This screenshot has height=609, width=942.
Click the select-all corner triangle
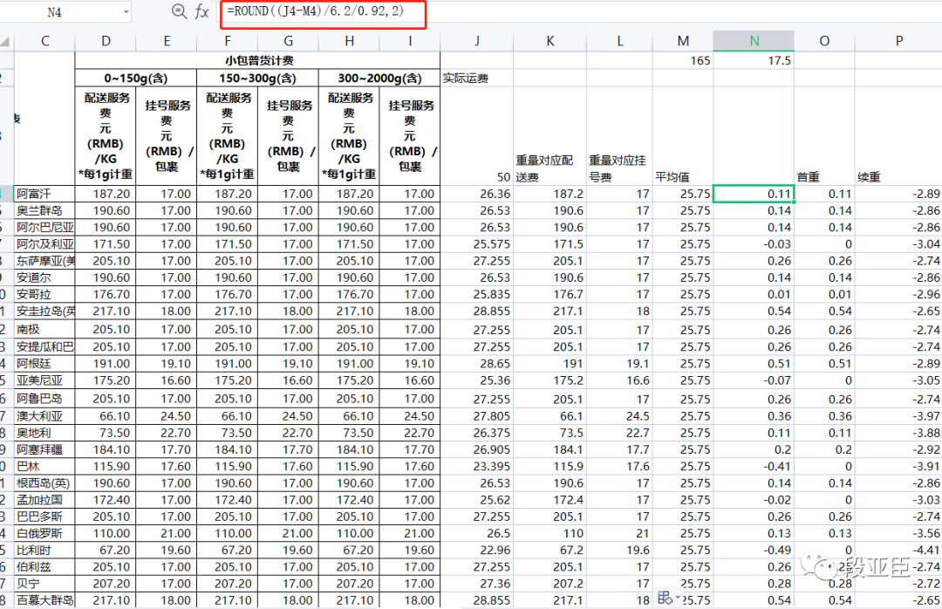pos(5,41)
